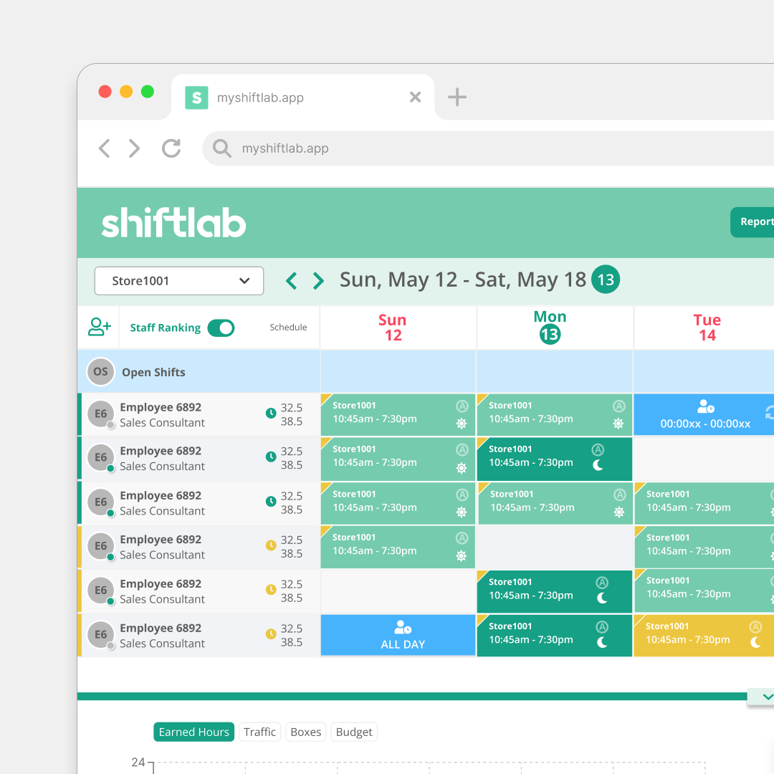Open a new browser tab with plus
The width and height of the screenshot is (774, 774).
(x=457, y=97)
